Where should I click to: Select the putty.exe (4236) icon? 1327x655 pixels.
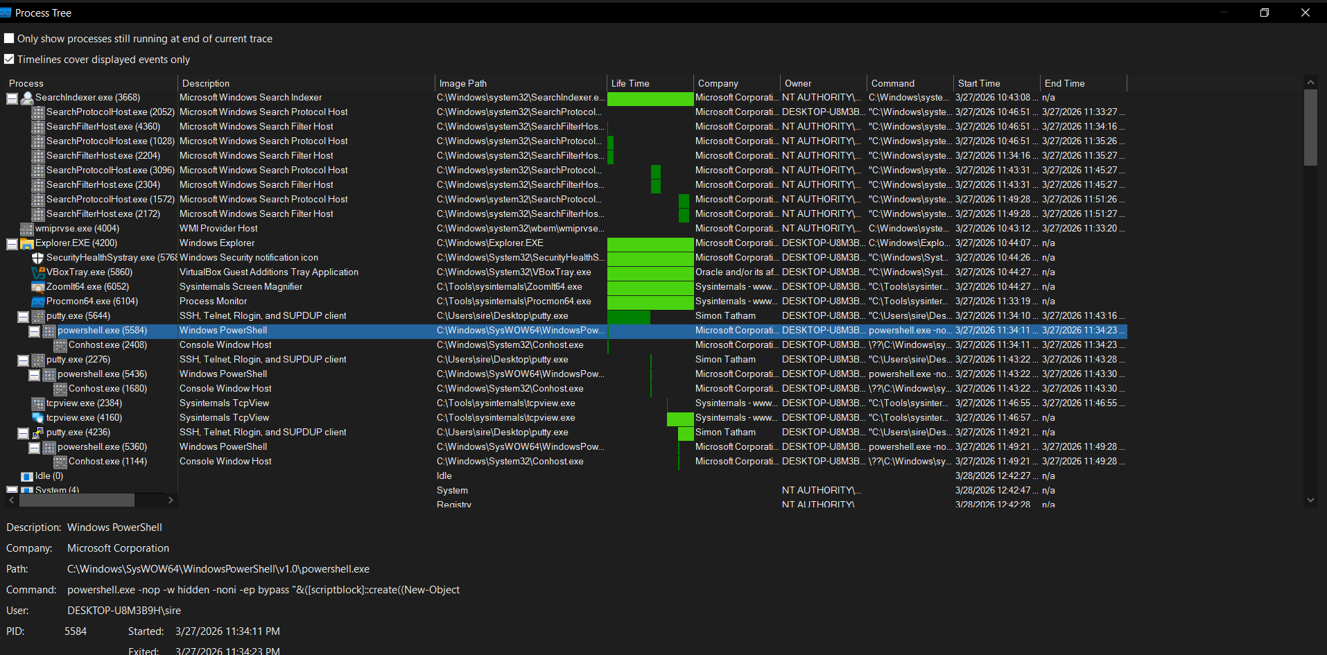pyautogui.click(x=38, y=433)
